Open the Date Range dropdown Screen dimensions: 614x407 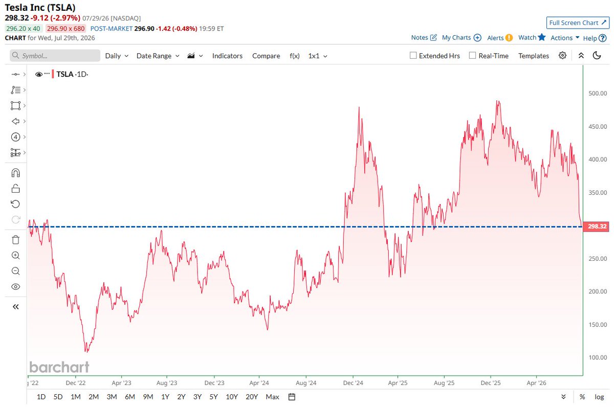158,56
